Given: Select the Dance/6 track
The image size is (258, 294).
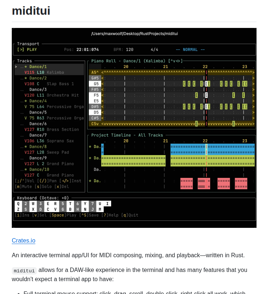Looking at the screenshot, I should coord(38,124).
